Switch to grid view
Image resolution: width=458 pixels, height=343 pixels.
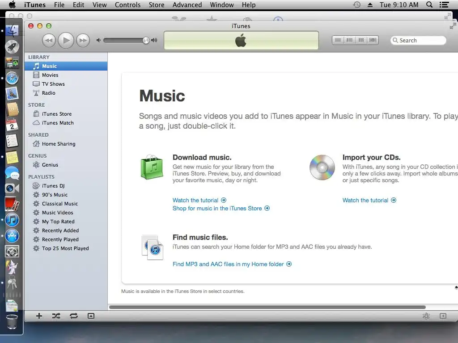coord(361,40)
